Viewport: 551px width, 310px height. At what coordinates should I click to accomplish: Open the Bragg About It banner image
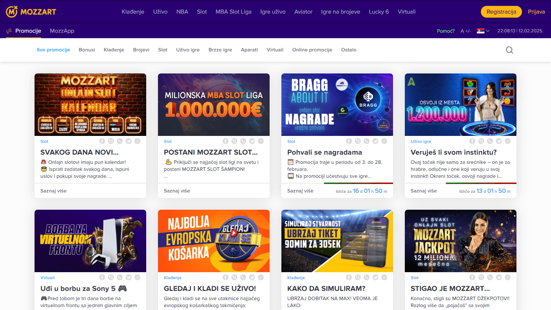point(337,105)
